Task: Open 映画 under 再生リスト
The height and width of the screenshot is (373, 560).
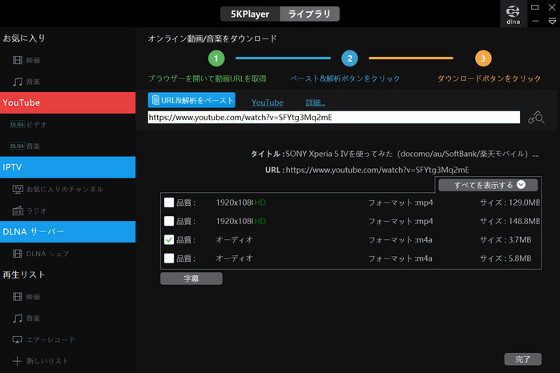Action: [x=26, y=297]
